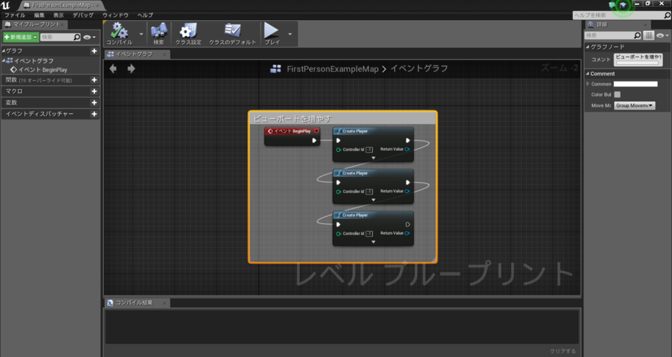The image size is (672, 357).
Task: Open the ウィンドウ menu
Action: click(115, 15)
